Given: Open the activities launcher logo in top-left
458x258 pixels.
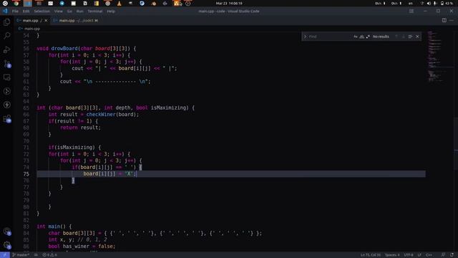Looking at the screenshot, I should coord(5,3).
